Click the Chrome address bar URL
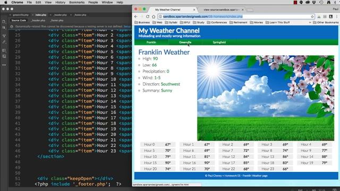The image size is (340, 191). pyautogui.click(x=203, y=16)
